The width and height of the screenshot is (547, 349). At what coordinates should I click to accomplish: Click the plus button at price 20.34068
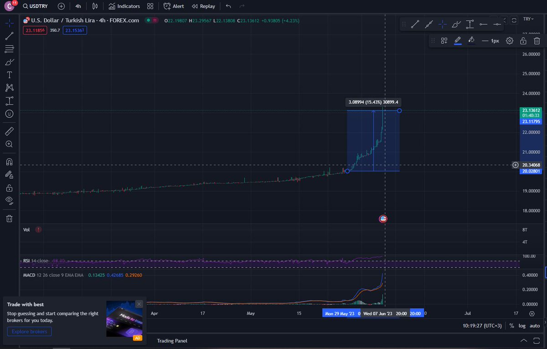(x=515, y=165)
